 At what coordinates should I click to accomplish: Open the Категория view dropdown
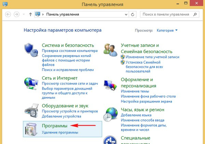[167, 30]
